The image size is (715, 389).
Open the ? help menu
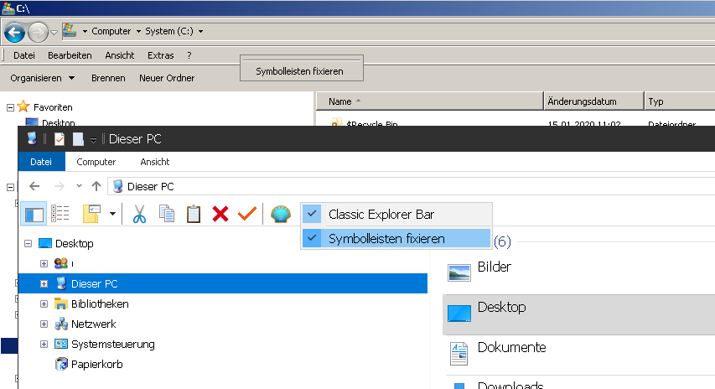click(x=189, y=55)
